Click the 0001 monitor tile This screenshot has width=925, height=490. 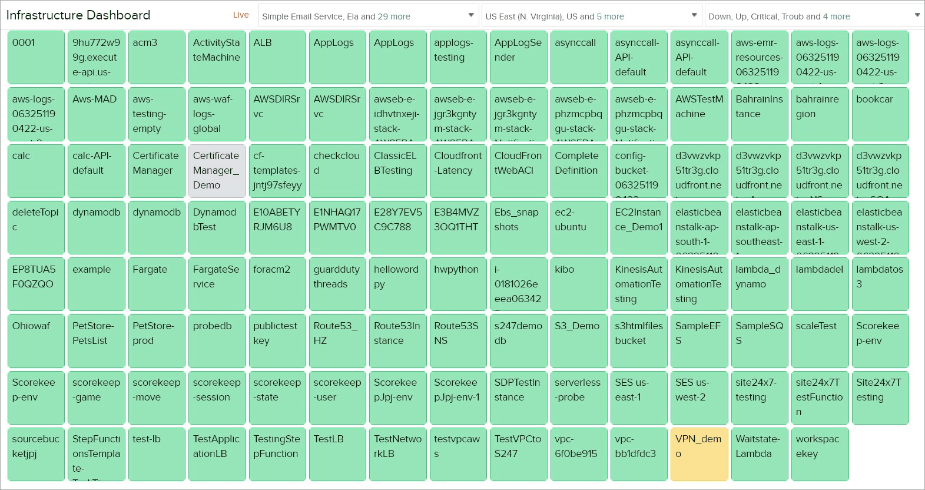[36, 57]
